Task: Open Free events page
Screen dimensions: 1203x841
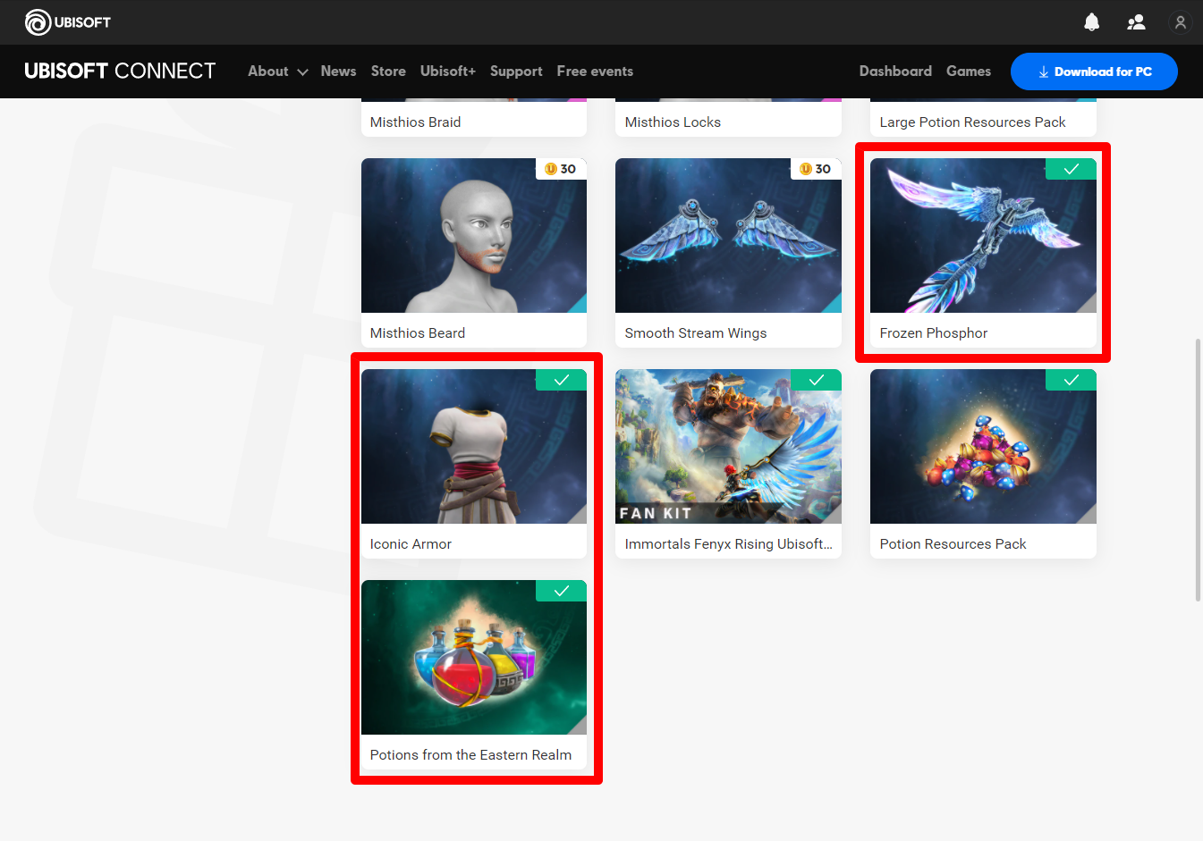Action: 595,71
